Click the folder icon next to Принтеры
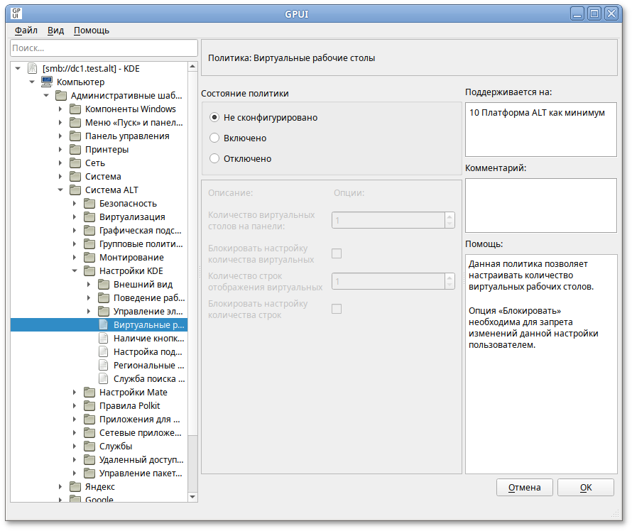The height and width of the screenshot is (531, 632). pos(75,150)
